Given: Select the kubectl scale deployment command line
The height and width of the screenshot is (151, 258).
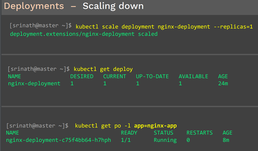Looking at the screenshot, I should pyautogui.click(x=164, y=26).
